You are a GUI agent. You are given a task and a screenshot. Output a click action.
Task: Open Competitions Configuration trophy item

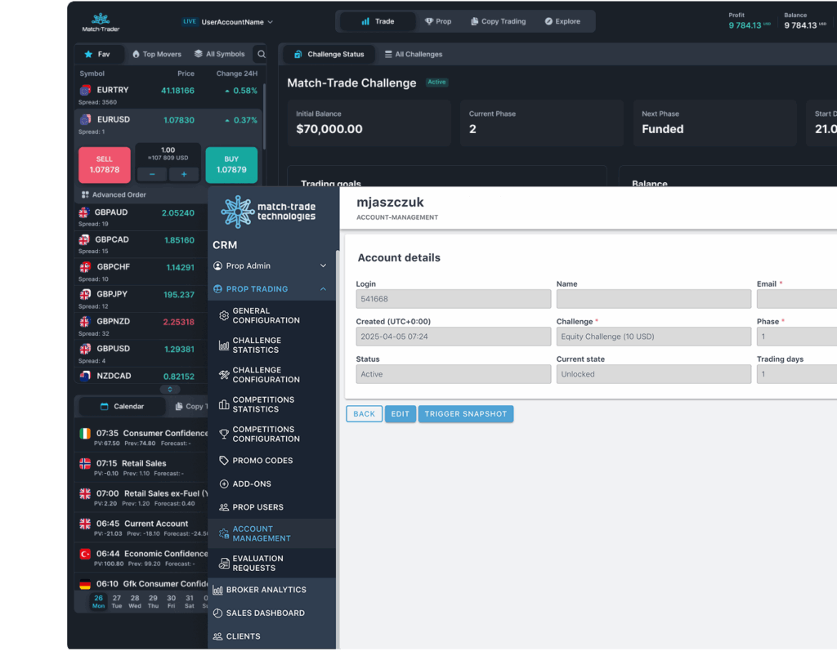tap(265, 434)
